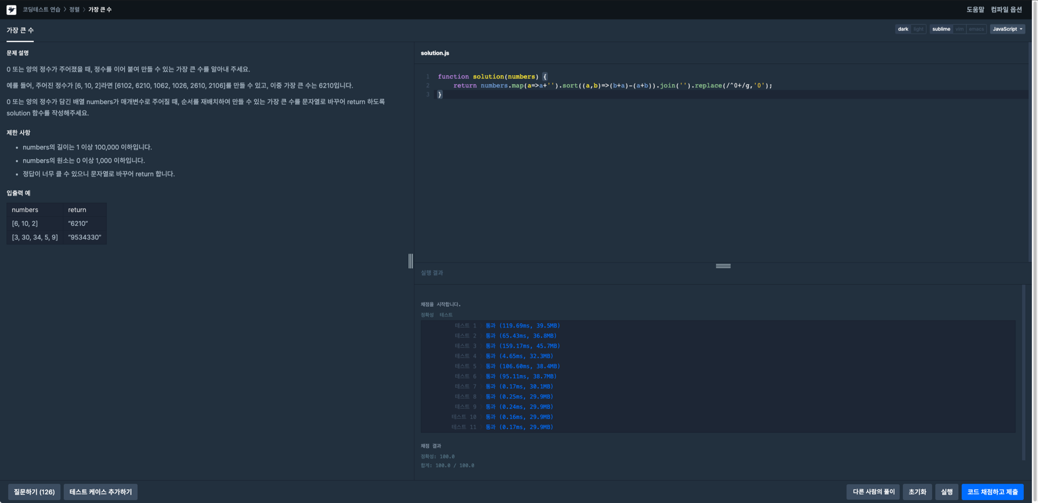Click the 가장 큰 수 breadcrumb item
Screen dimensions: 1038x503
[x=100, y=9]
